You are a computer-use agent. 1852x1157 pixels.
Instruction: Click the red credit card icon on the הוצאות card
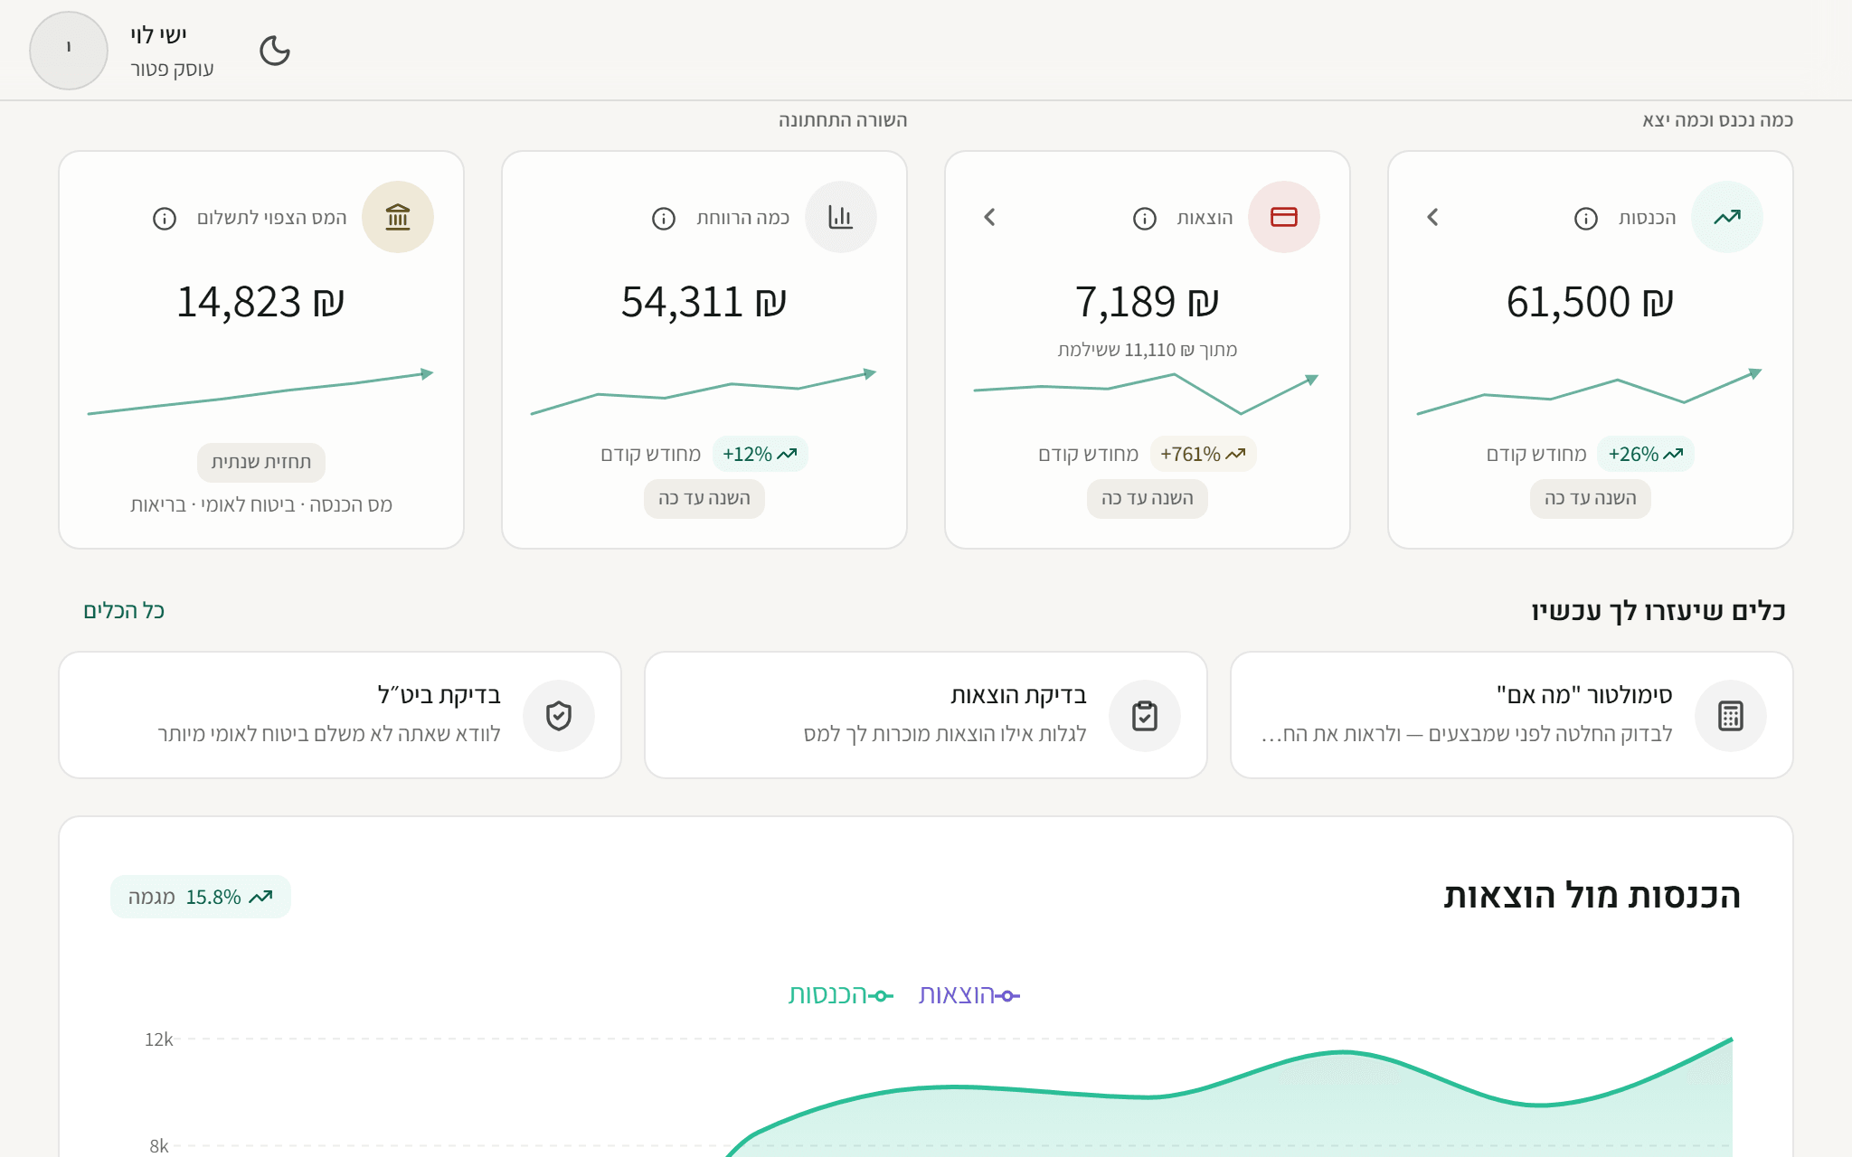(x=1284, y=217)
